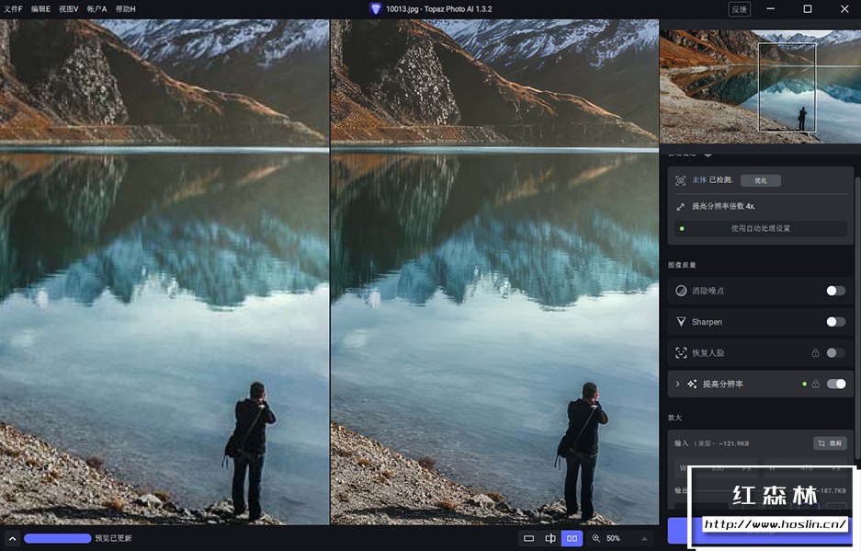The image size is (861, 551).
Task: Enable the 消除噪点 toggle
Action: (836, 291)
